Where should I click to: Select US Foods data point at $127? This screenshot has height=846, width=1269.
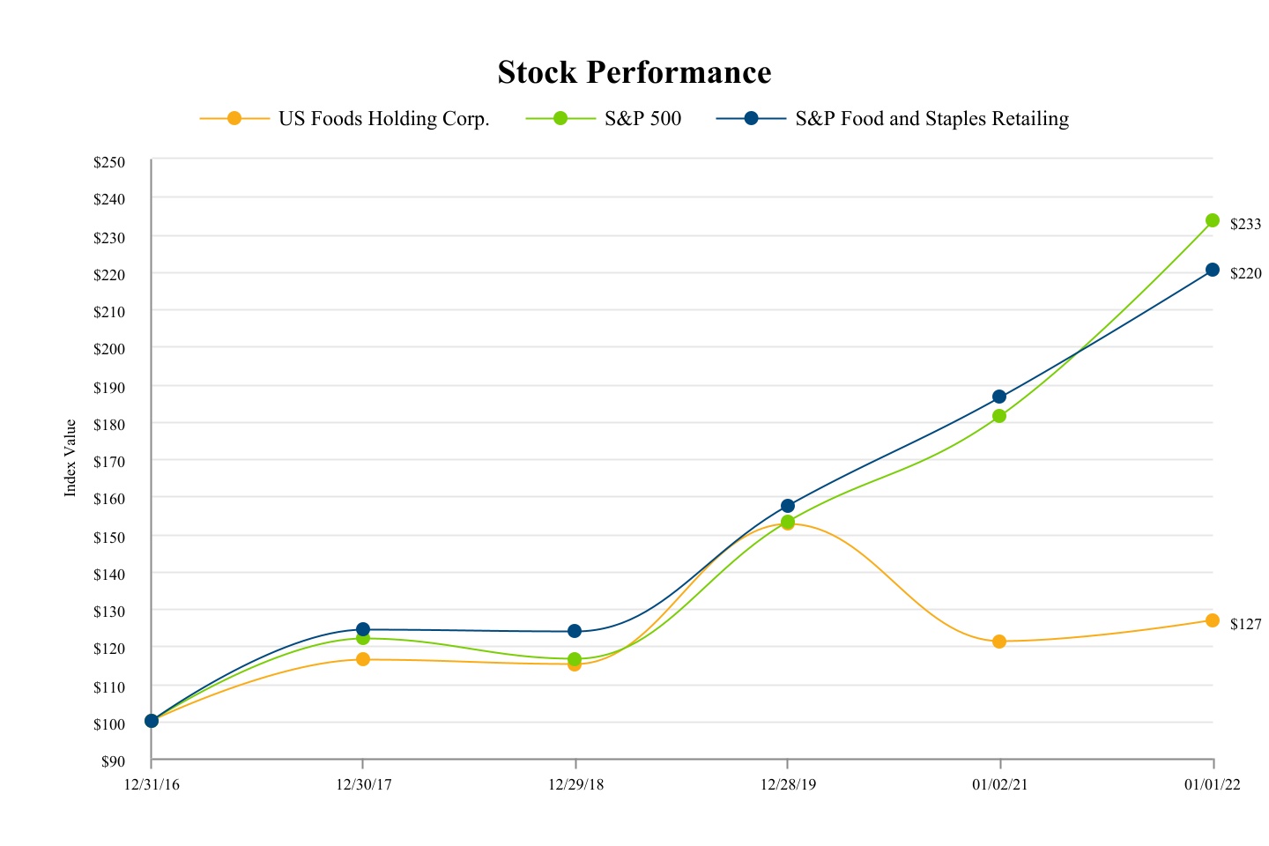click(x=1213, y=620)
